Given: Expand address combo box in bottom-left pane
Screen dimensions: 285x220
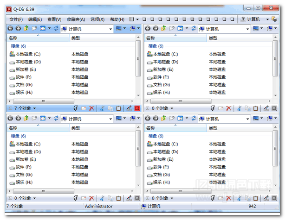Looking at the screenshot, I should click(110, 119).
